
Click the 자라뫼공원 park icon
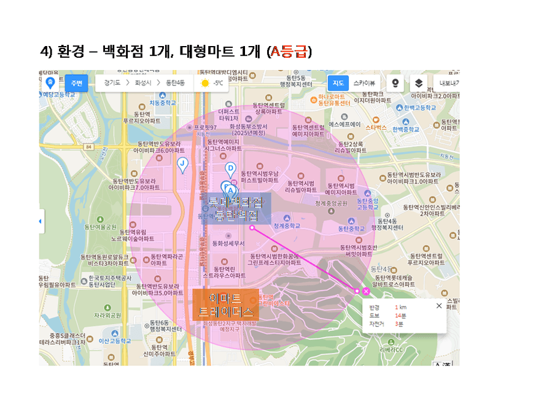(107, 308)
